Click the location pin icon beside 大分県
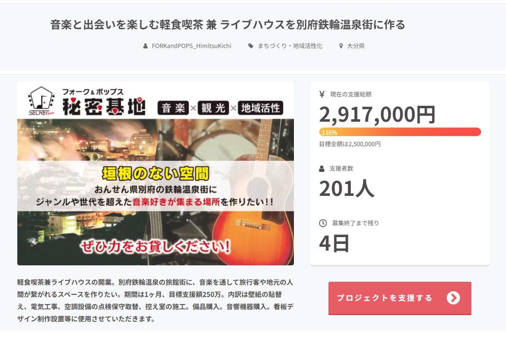Viewport: 506px width, 342px height. tap(341, 46)
